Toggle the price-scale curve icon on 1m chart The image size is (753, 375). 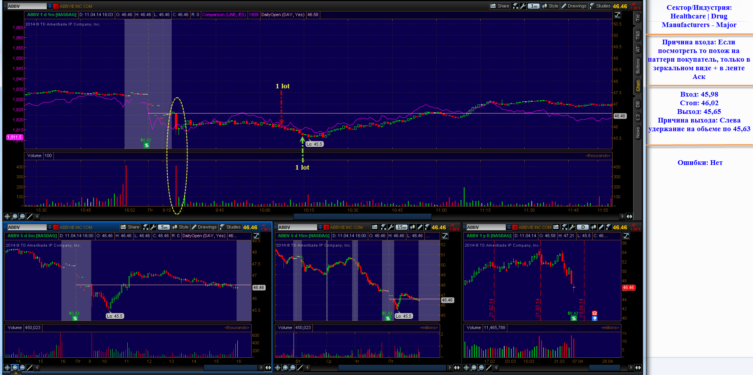point(618,15)
